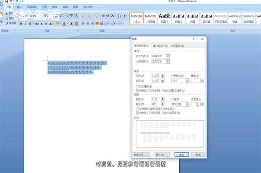The height and width of the screenshot is (173, 261).
Task: Click the dialog help question mark
Action: (193, 39)
